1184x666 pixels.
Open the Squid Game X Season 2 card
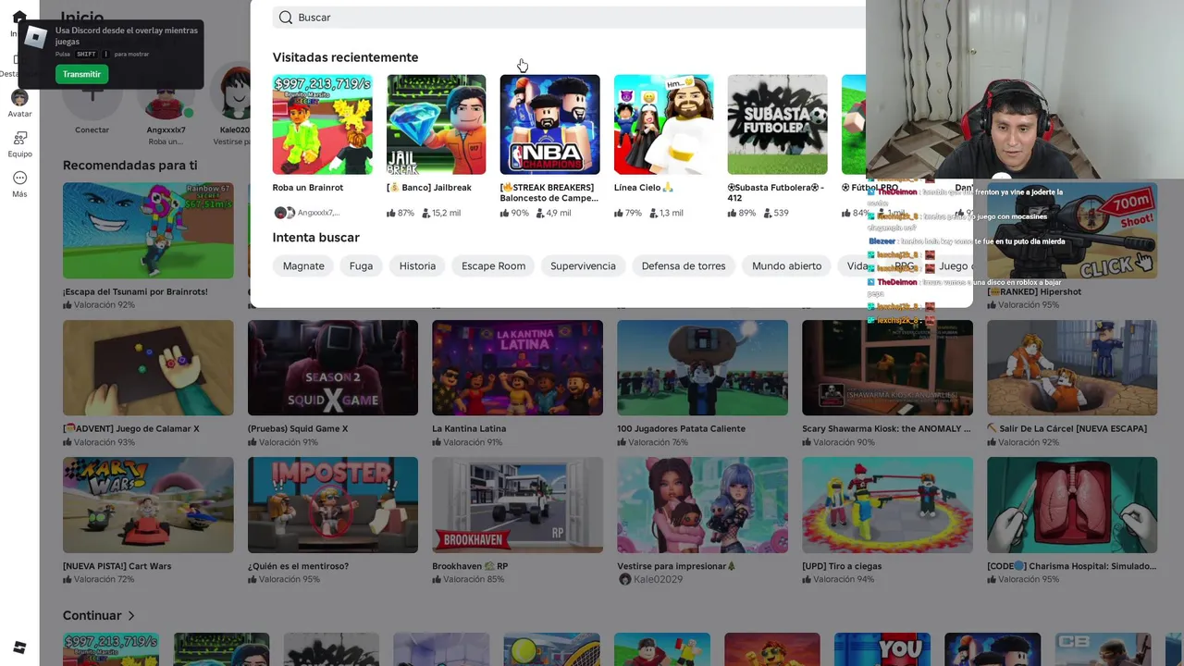point(333,368)
